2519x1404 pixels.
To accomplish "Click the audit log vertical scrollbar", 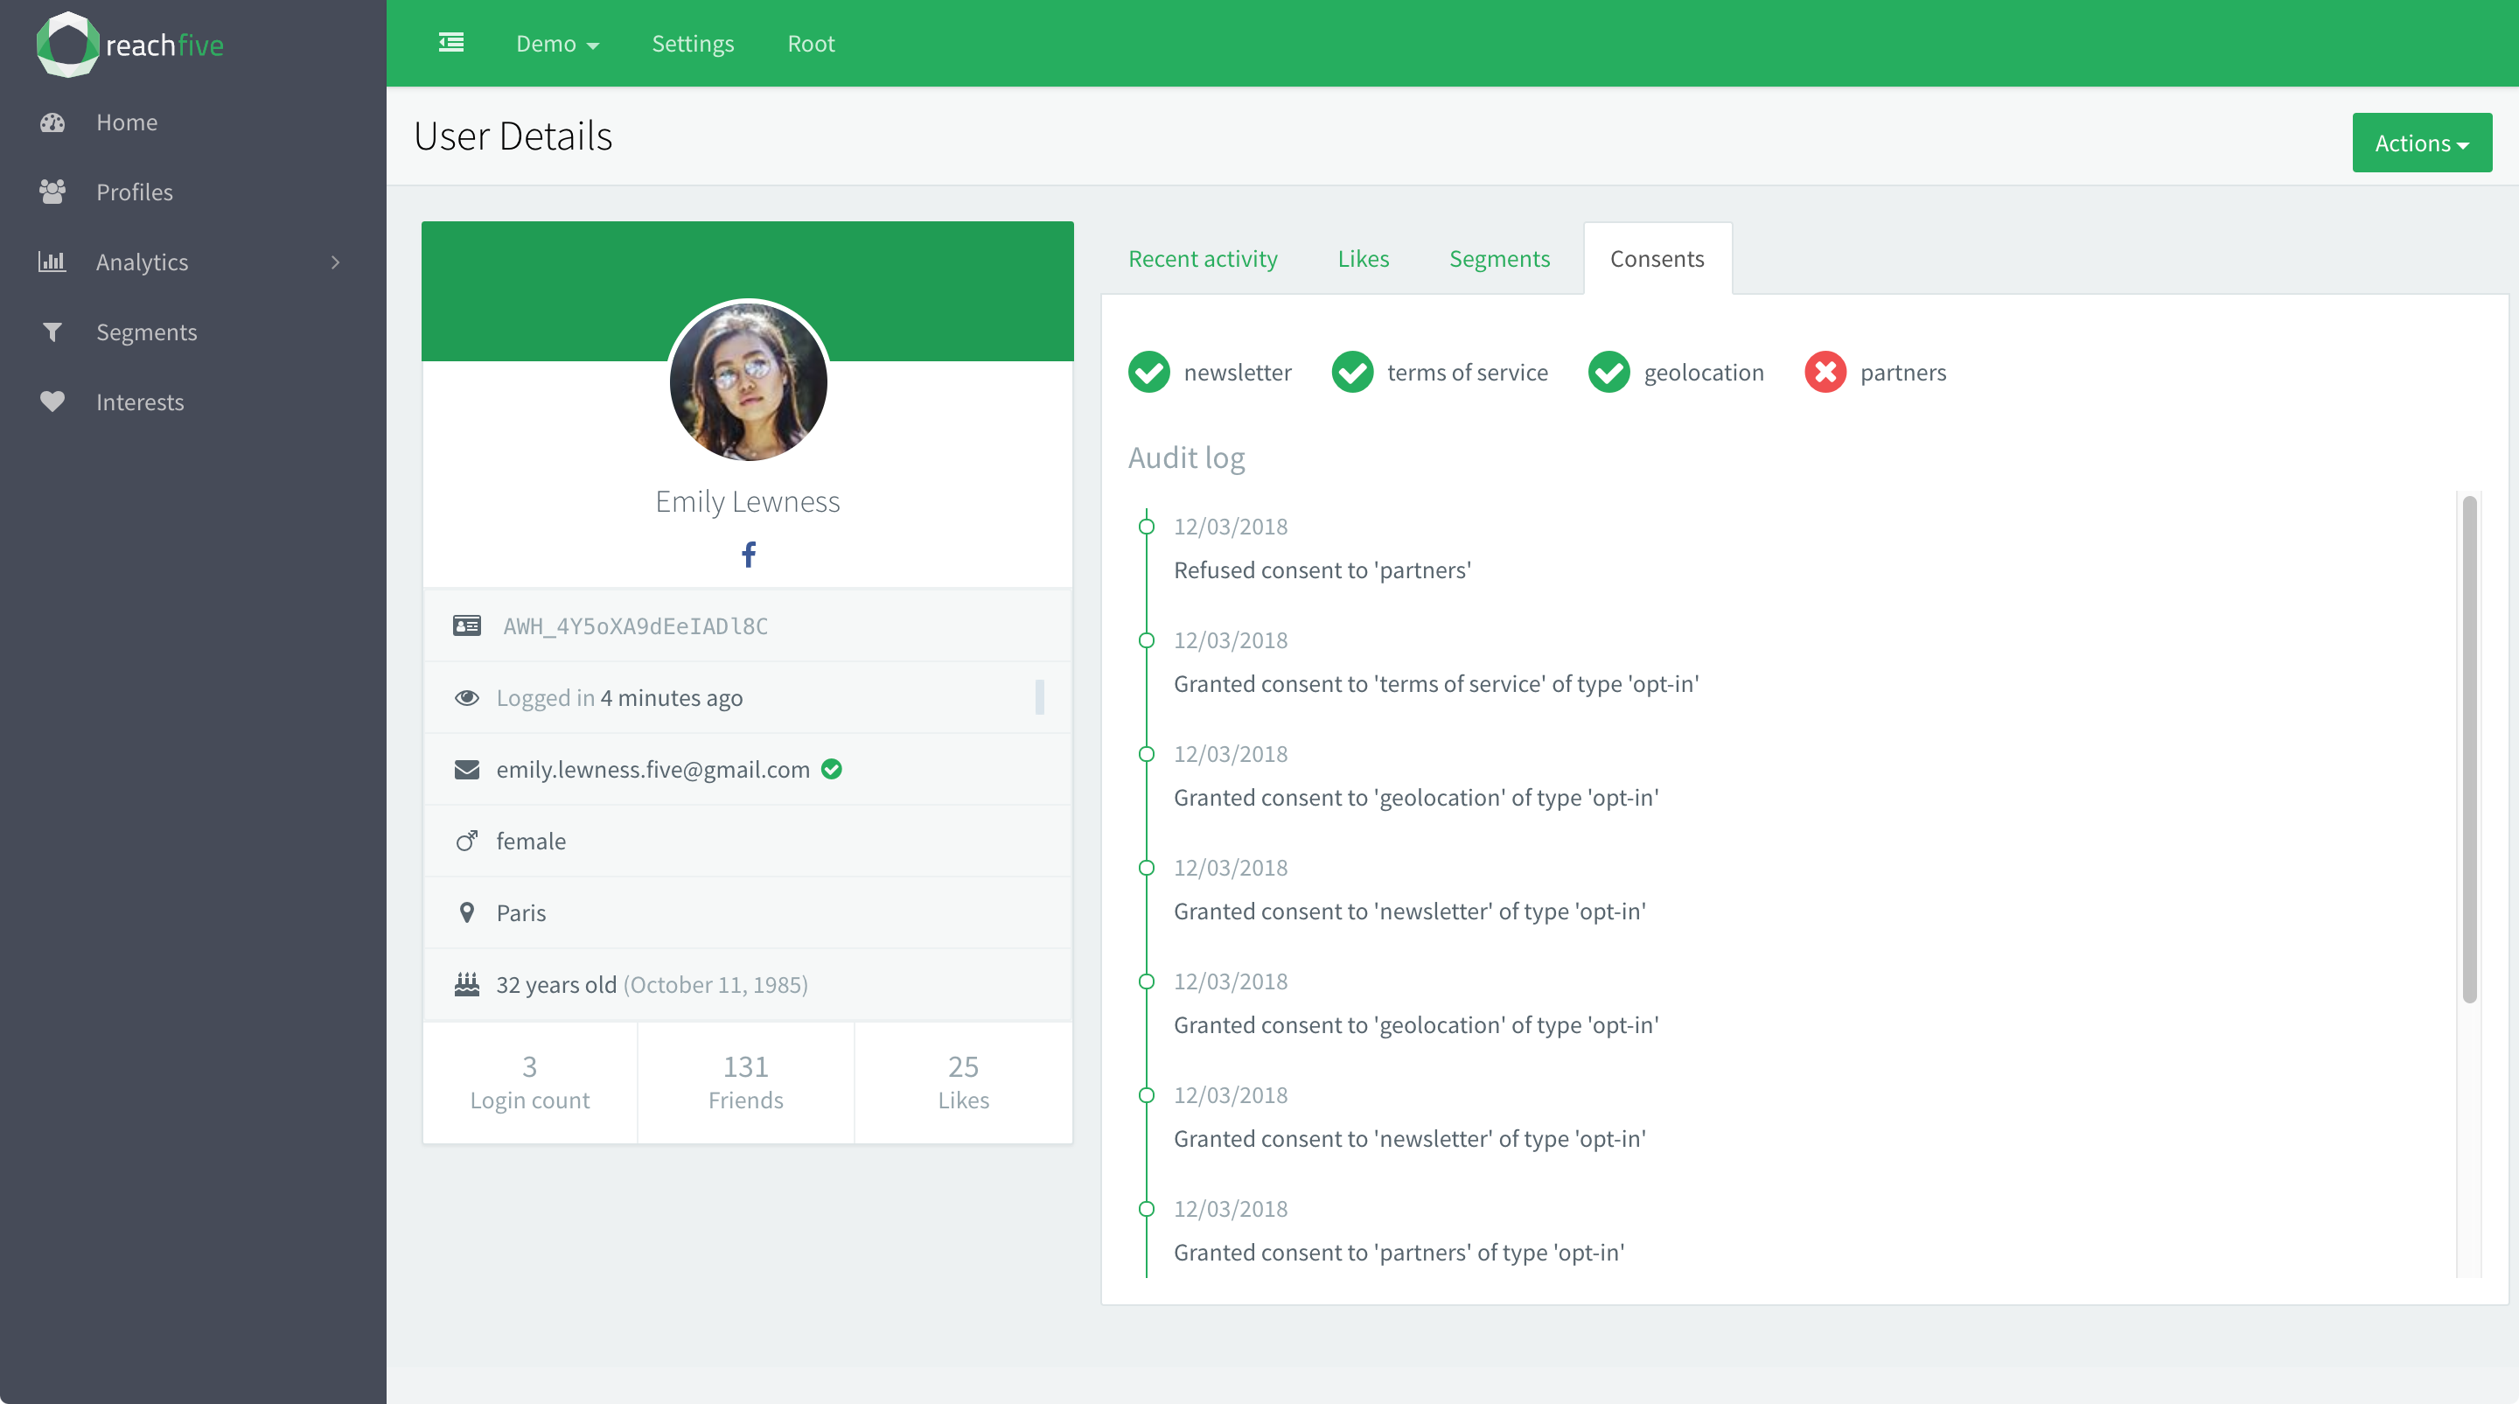I will 2469,749.
